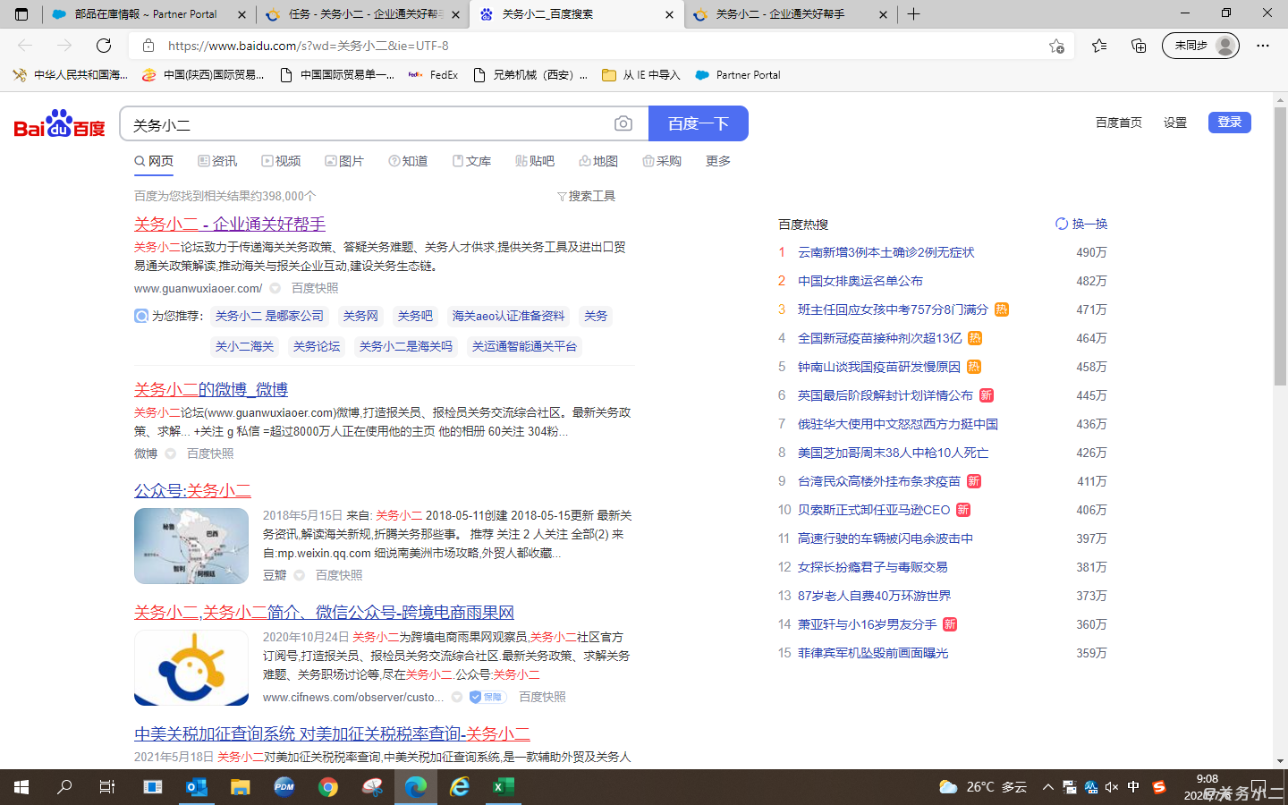Select the 图片 search category

coord(344,161)
